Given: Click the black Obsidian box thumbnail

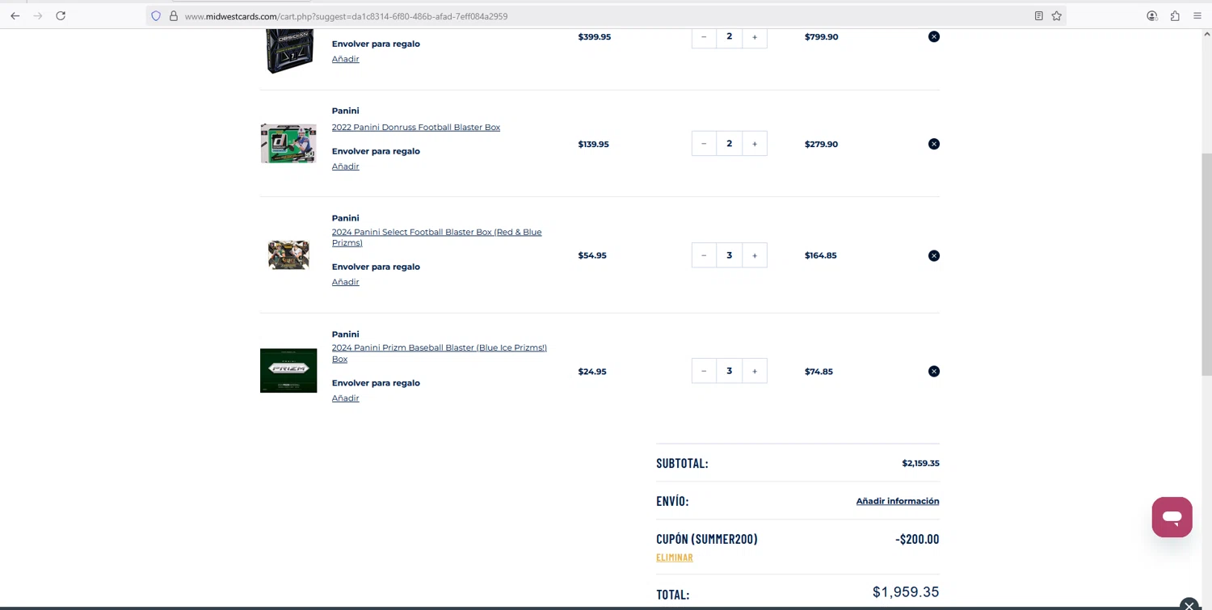Looking at the screenshot, I should (289, 51).
